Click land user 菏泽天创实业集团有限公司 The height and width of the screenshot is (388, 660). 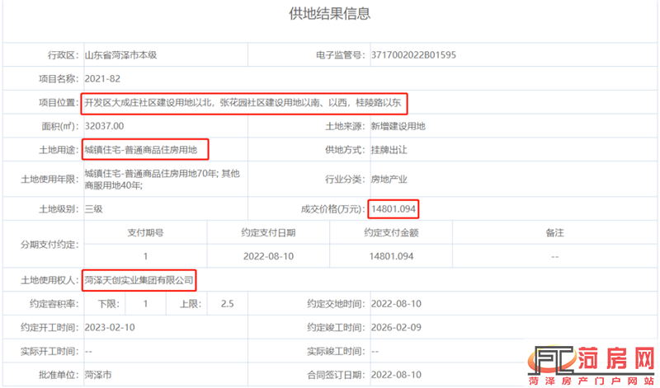point(139,280)
